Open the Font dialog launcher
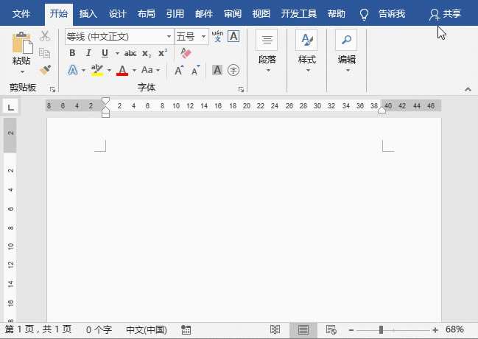The image size is (478, 339). click(241, 89)
